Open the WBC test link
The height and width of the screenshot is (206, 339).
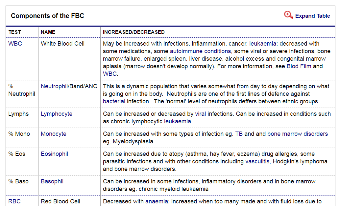click(x=15, y=44)
